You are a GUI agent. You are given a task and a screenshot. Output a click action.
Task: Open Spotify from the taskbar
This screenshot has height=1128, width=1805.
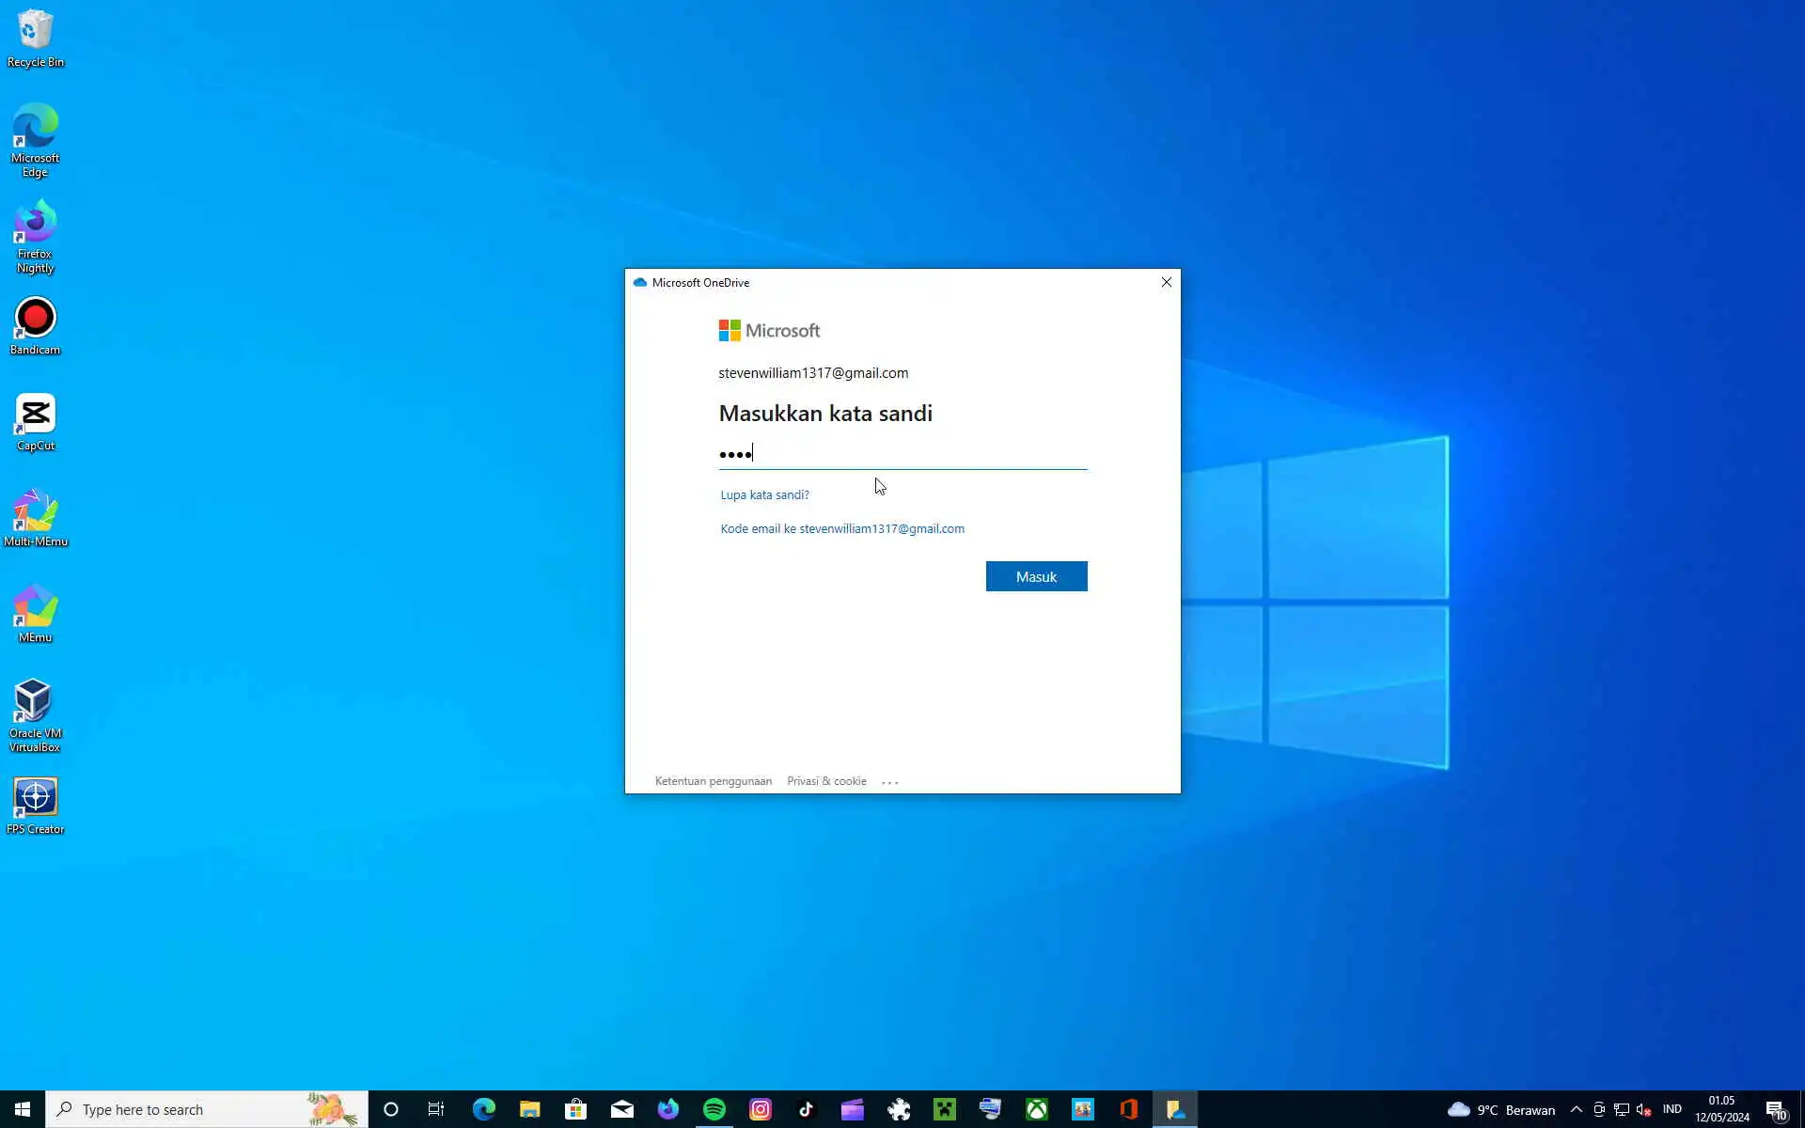tap(714, 1109)
